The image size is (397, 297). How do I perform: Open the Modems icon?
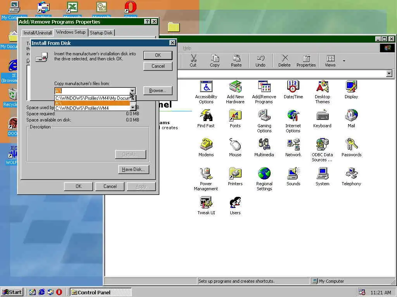[206, 147]
